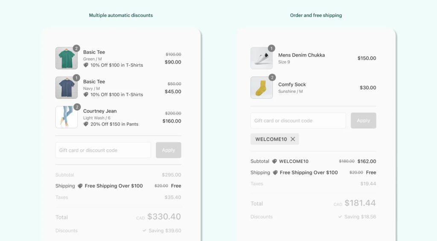The image size is (437, 241).
Task: Click the shipping tag icon in left cart
Action: pyautogui.click(x=80, y=186)
